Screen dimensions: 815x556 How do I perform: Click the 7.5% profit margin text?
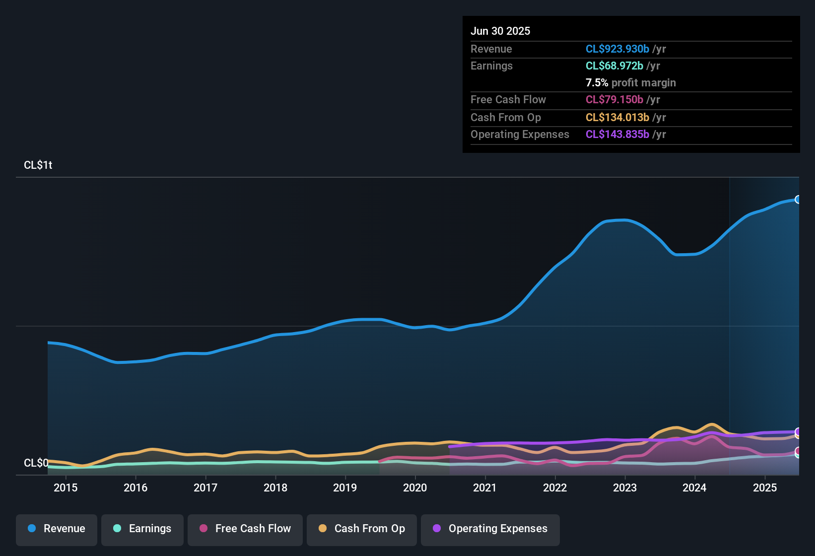(631, 83)
